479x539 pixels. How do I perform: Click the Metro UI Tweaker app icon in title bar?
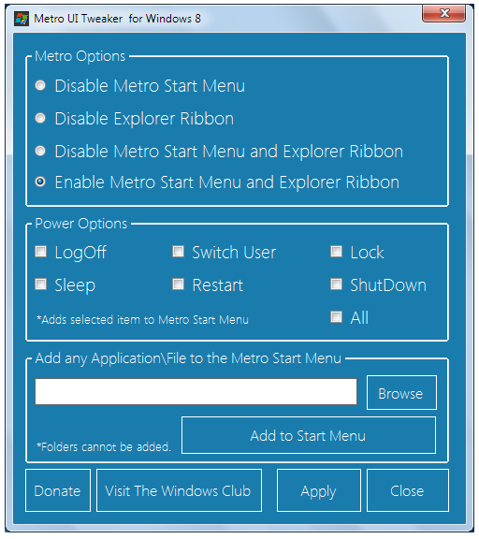pos(22,19)
